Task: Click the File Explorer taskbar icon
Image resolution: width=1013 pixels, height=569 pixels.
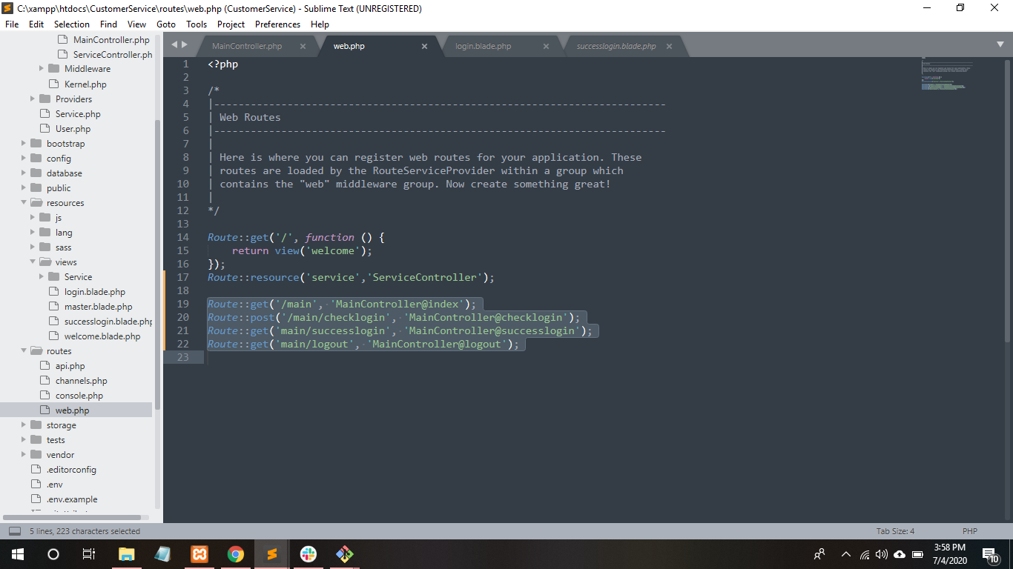Action: pos(127,554)
